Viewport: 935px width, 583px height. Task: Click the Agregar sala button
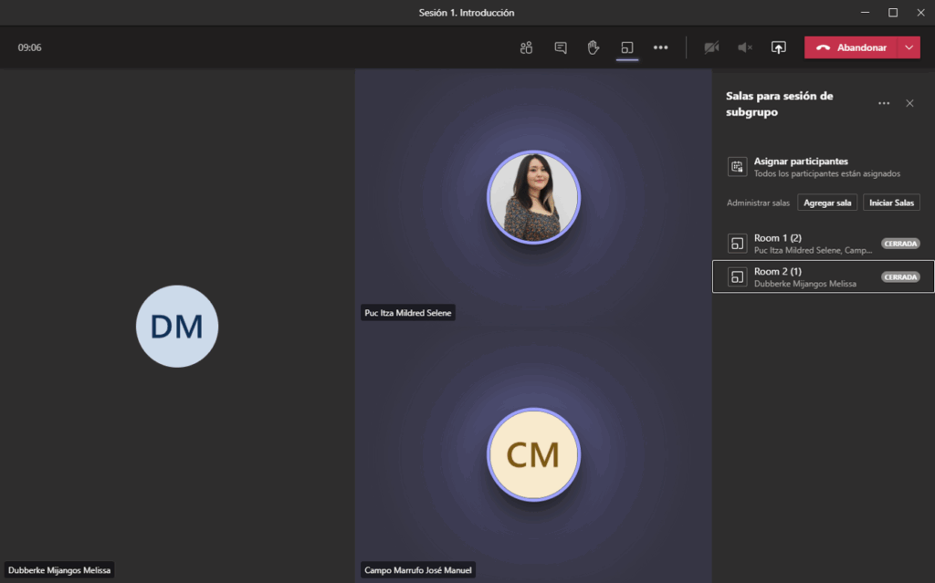pos(827,203)
